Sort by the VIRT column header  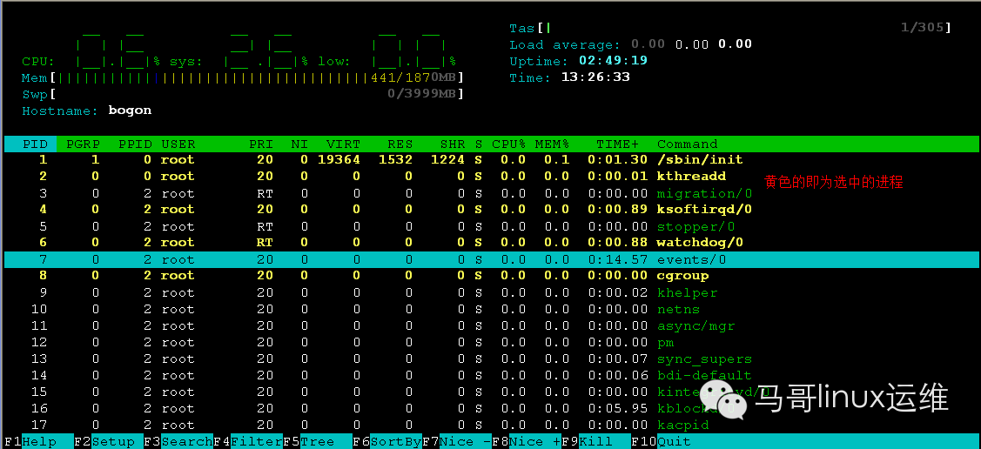pos(343,144)
